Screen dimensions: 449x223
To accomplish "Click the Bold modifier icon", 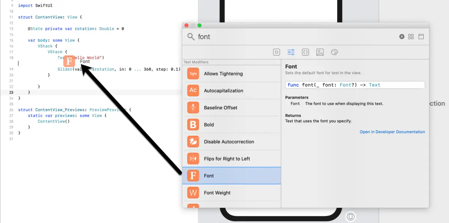I will [x=193, y=124].
